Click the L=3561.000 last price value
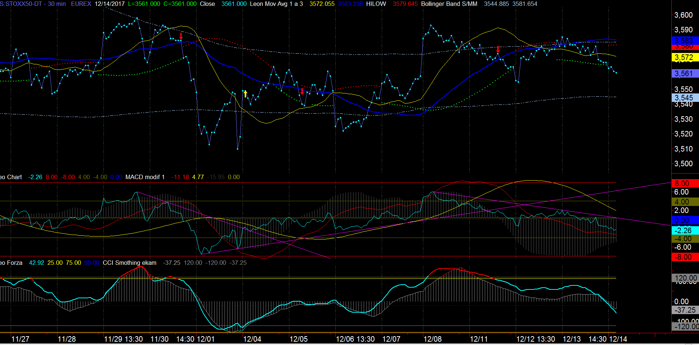The height and width of the screenshot is (345, 699). [x=144, y=4]
